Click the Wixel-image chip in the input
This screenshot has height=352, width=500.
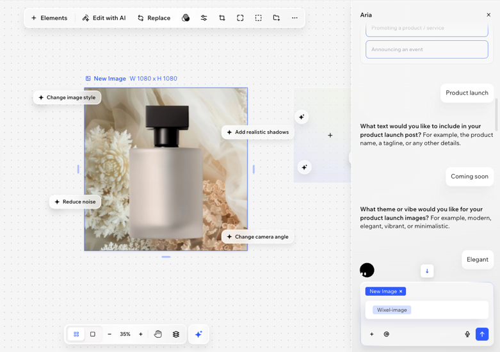392,310
